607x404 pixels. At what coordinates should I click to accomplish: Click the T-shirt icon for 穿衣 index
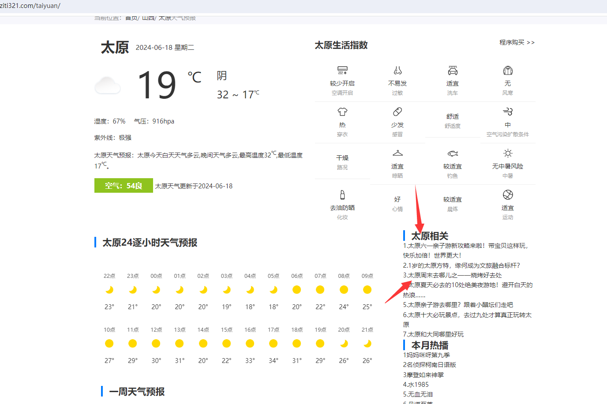click(x=342, y=112)
